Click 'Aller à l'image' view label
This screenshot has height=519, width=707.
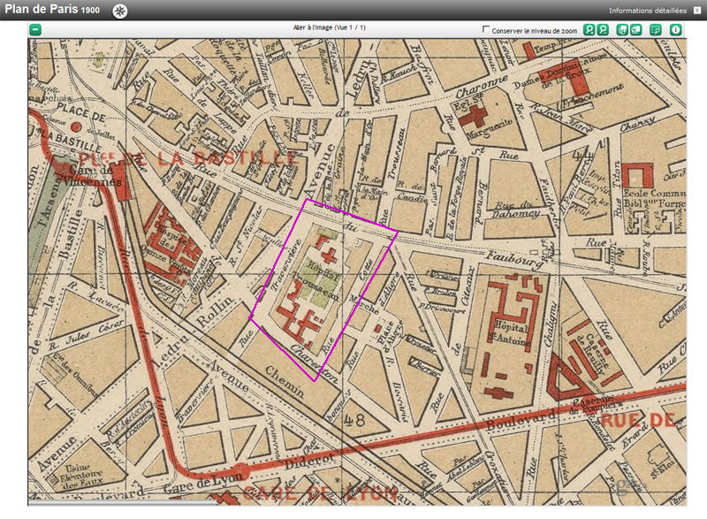click(x=329, y=28)
